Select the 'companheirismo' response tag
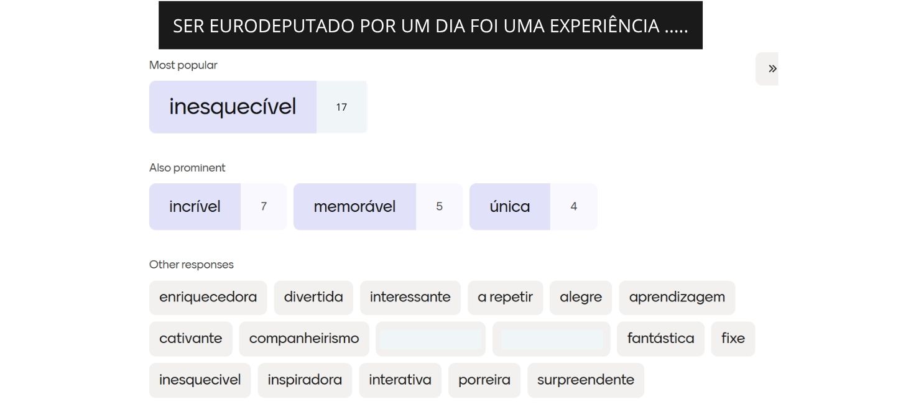The width and height of the screenshot is (916, 407). point(304,339)
